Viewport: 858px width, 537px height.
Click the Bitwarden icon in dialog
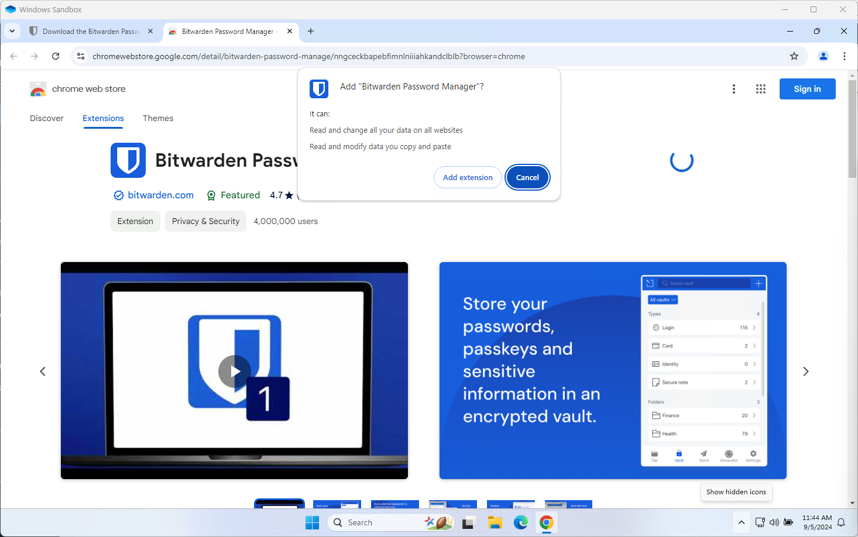319,88
